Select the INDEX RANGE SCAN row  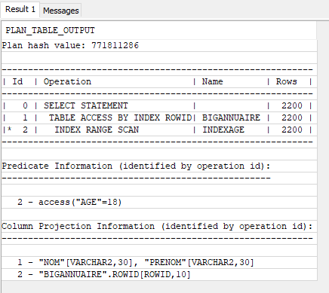(159, 130)
